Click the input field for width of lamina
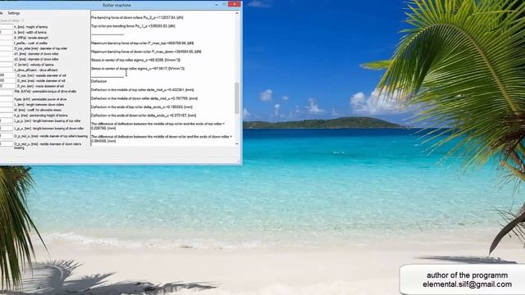Image resolution: width=525 pixels, height=295 pixels. point(7,32)
